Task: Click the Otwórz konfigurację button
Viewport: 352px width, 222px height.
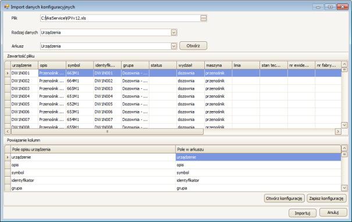Action: (284, 198)
